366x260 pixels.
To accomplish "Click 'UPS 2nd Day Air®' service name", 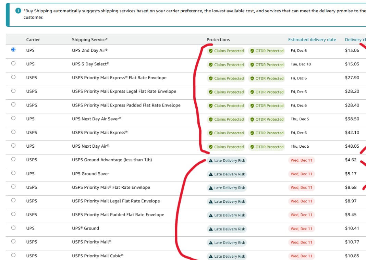I will (90, 50).
